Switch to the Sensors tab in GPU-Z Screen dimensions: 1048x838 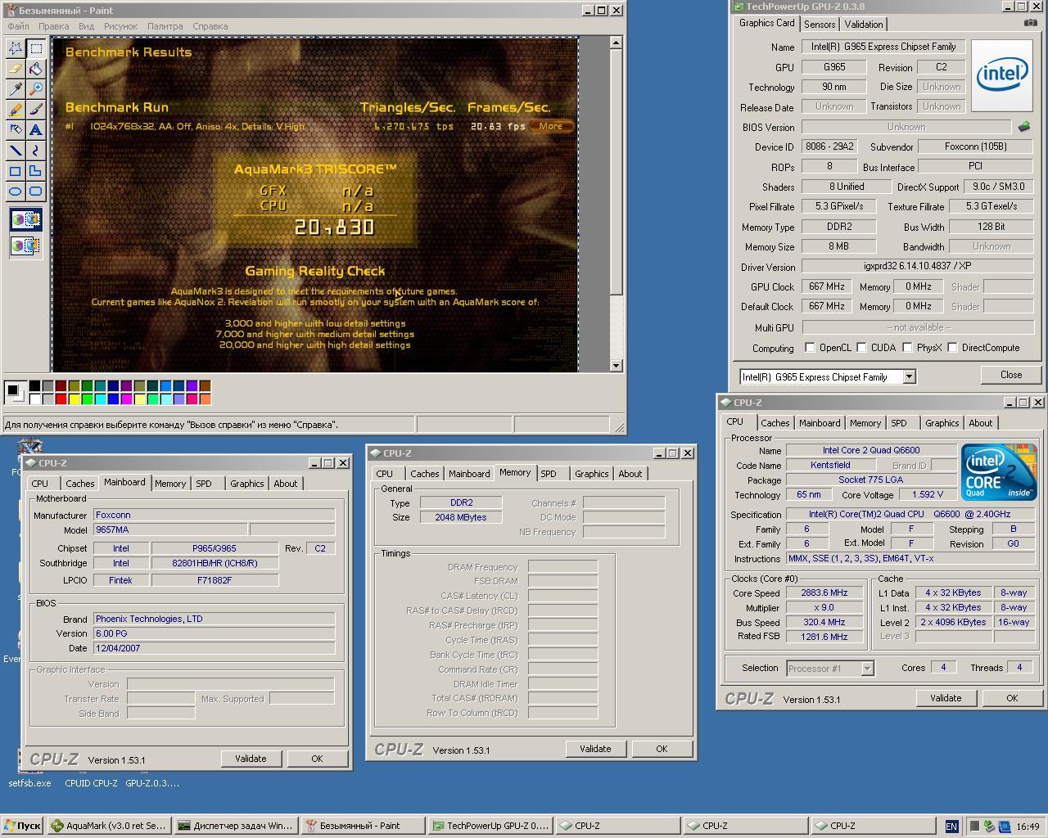(820, 25)
